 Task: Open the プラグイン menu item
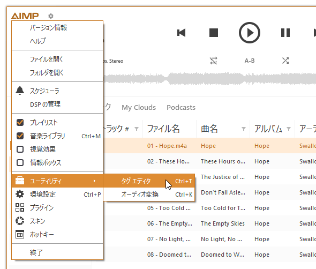coord(57,208)
